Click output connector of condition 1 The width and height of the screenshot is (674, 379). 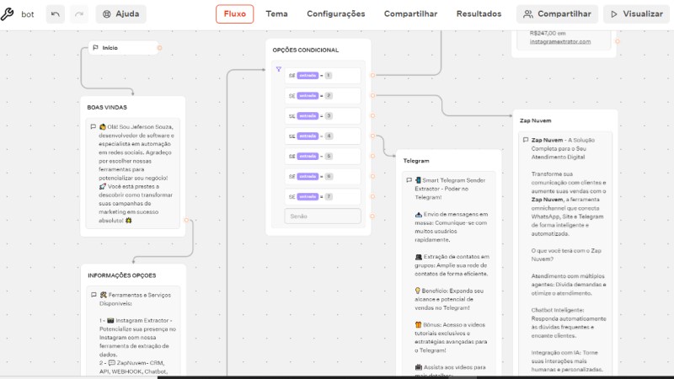[372, 75]
